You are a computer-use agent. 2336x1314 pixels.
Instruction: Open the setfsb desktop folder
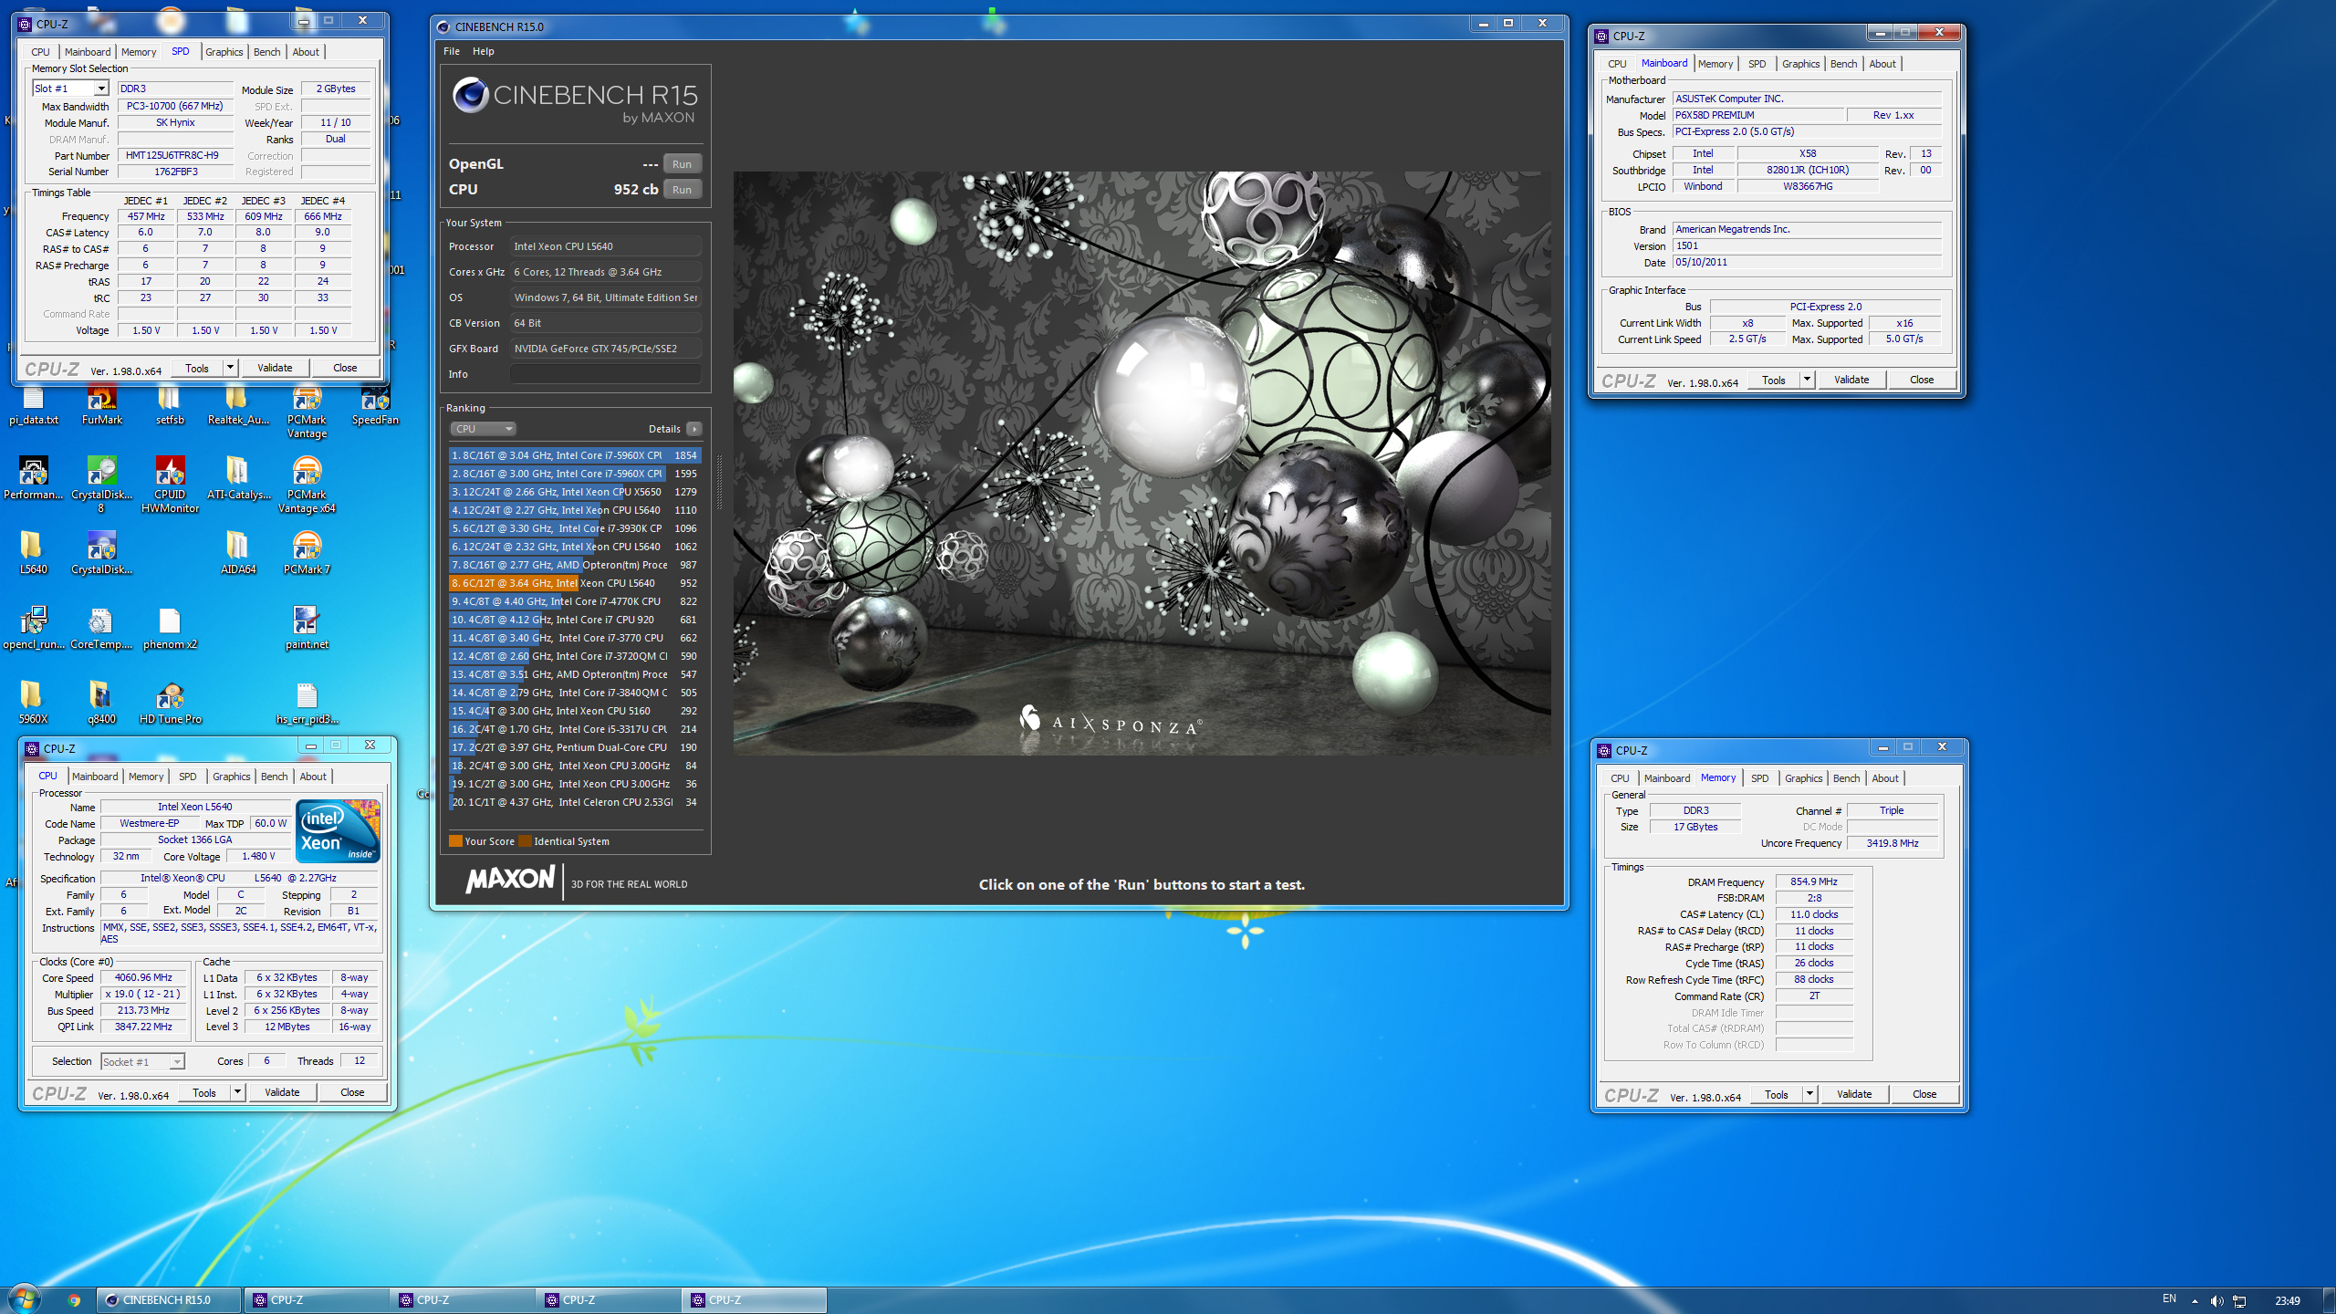170,407
